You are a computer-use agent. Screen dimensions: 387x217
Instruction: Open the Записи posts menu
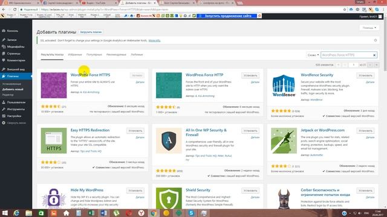(x=11, y=40)
